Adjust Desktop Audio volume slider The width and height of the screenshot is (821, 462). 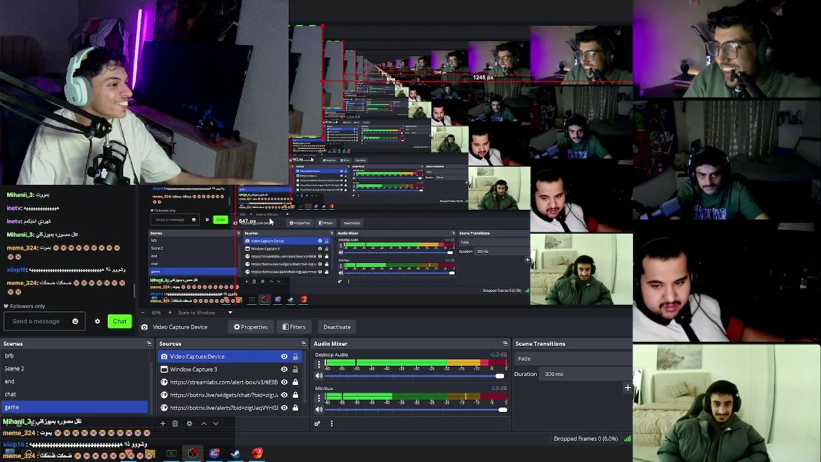click(415, 376)
